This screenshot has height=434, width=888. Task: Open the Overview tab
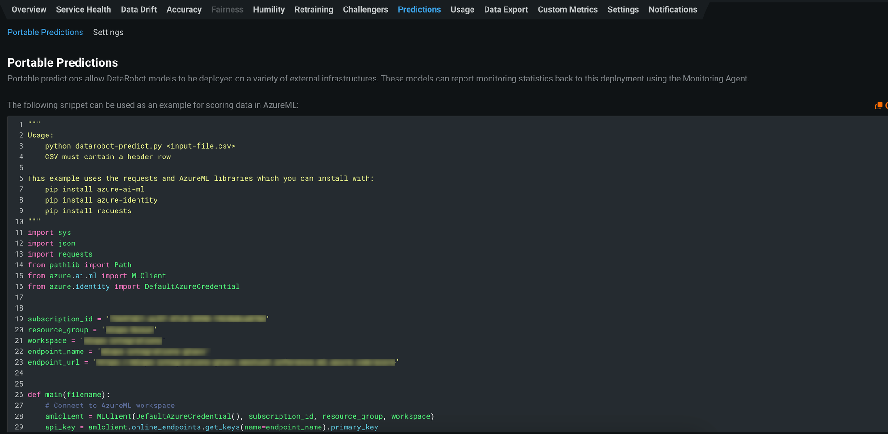(29, 9)
